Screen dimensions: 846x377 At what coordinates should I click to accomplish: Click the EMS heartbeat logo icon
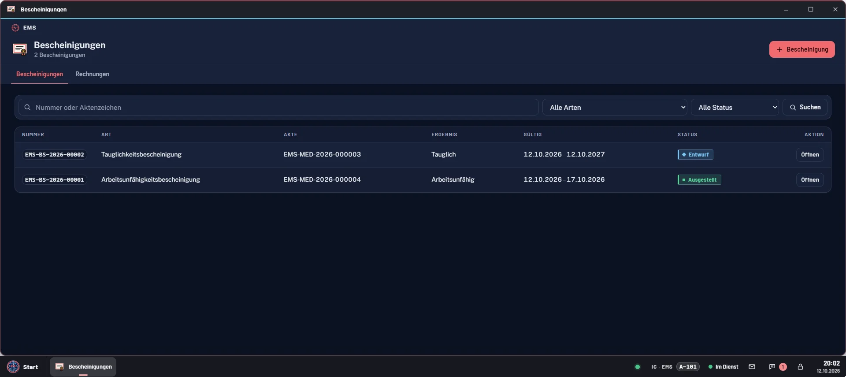pos(15,28)
